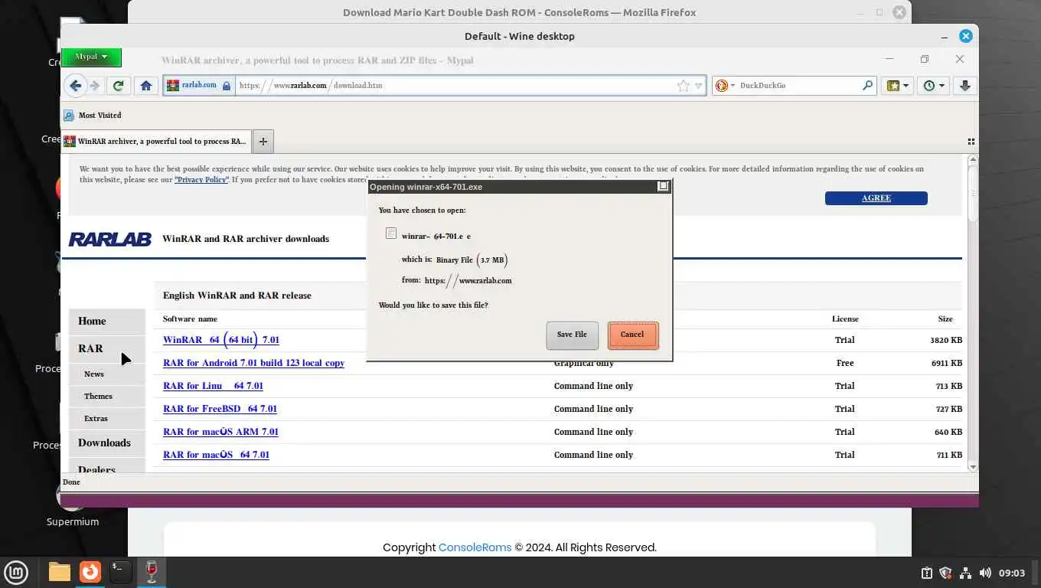The image size is (1041, 588).
Task: Open Extras sidebar item
Action: [x=106, y=419]
